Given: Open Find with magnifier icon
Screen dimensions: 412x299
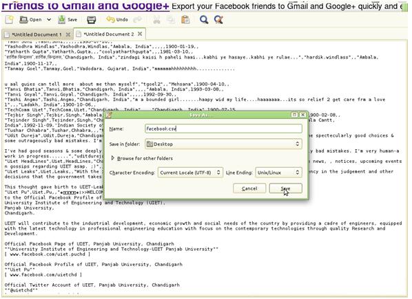Looking at the screenshot, I should click(204, 20).
